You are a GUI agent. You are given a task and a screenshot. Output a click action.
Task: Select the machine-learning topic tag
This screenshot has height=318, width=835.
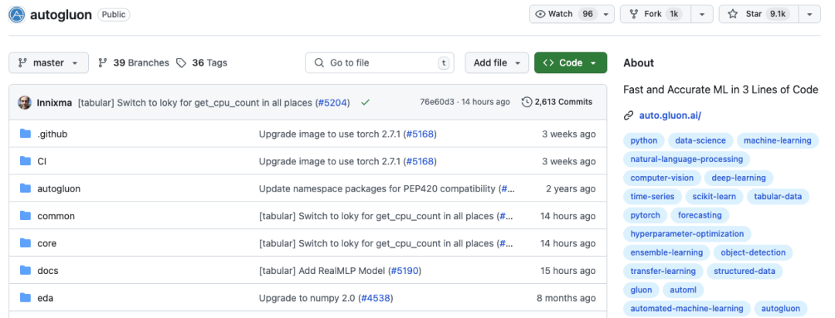pyautogui.click(x=778, y=140)
